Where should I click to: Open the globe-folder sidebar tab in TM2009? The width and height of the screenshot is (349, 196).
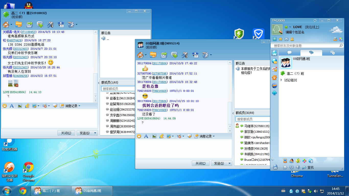pos(274,61)
